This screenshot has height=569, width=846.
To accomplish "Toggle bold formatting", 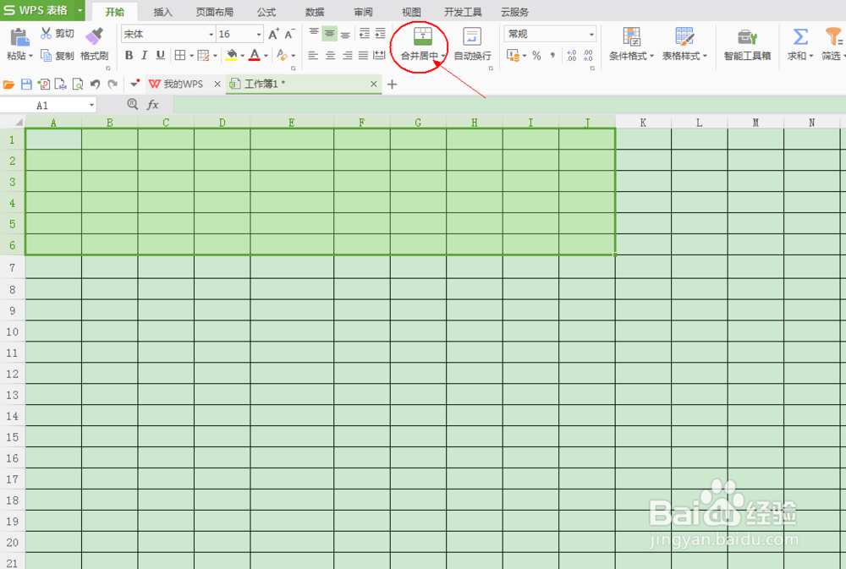I will pos(129,55).
